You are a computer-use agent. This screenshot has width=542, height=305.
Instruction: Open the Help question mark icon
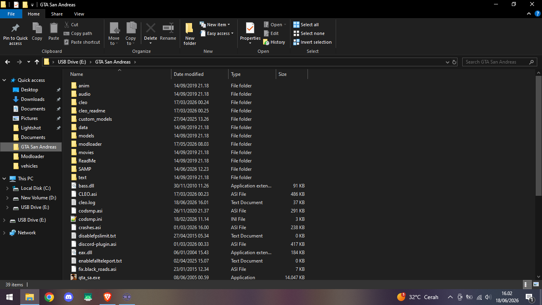coord(537,14)
